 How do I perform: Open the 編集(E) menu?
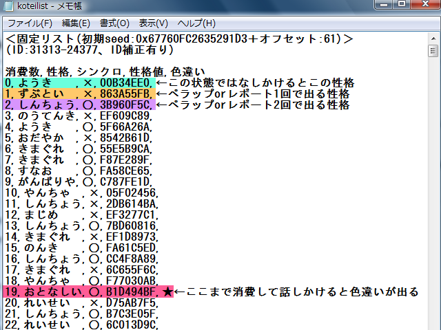tap(76, 23)
